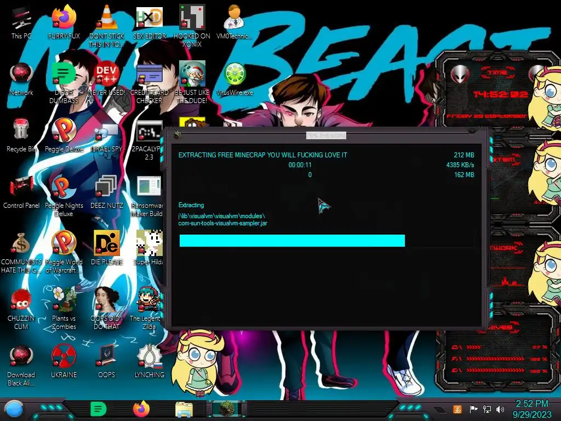Open the DEEZ NUTZ stacked-windows icon
Image resolution: width=561 pixels, height=421 pixels.
point(106,187)
